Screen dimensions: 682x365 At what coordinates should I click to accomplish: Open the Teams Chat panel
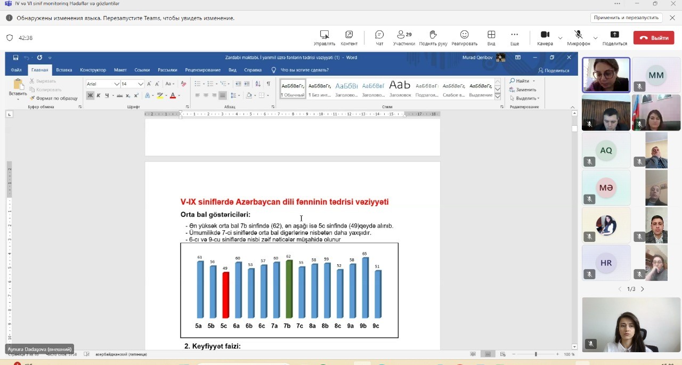[x=379, y=35]
